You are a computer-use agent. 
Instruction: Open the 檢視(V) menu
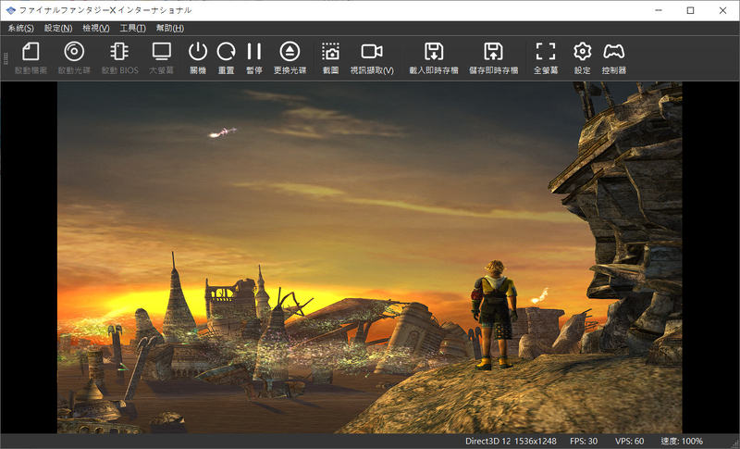[96, 28]
